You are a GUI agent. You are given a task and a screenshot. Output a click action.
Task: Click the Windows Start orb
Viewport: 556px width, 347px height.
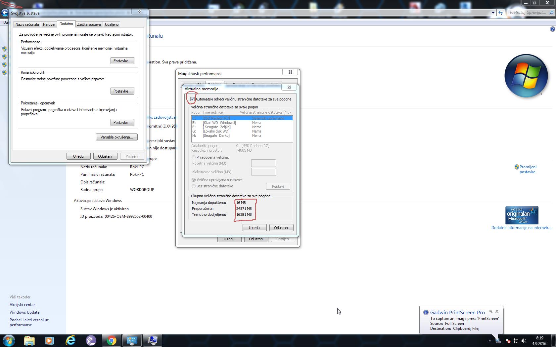click(x=9, y=340)
